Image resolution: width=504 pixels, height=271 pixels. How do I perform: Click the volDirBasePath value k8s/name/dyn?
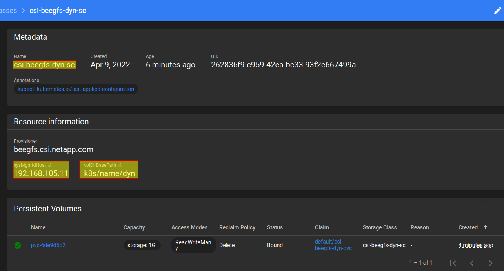pyautogui.click(x=109, y=173)
